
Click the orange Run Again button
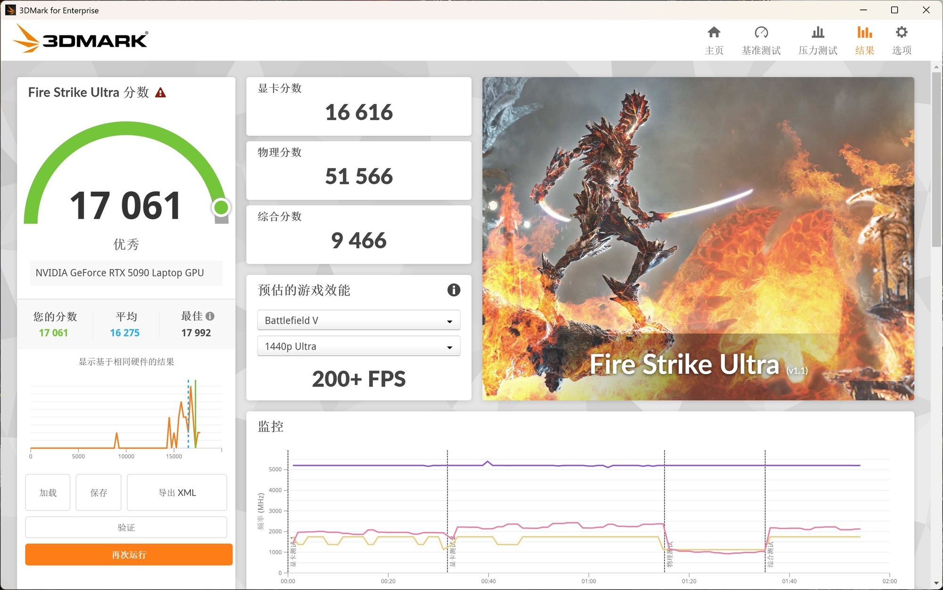tap(129, 555)
